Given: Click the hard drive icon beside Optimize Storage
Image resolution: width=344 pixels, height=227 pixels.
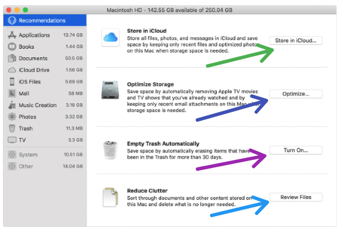Looking at the screenshot, I should [110, 90].
